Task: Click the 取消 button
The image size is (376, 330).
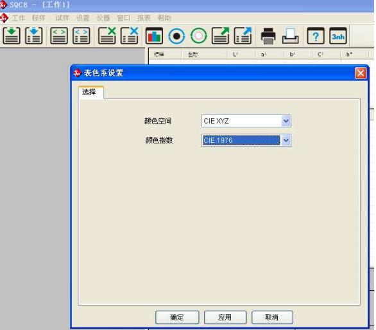Action: coord(272,317)
